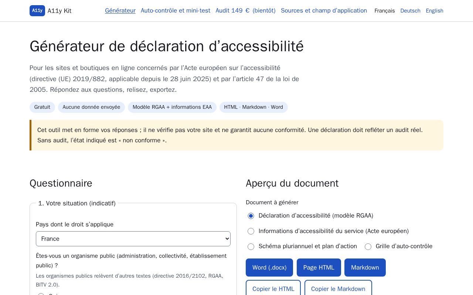The image size is (473, 295).
Task: Export as Page HTML
Action: [x=319, y=267]
